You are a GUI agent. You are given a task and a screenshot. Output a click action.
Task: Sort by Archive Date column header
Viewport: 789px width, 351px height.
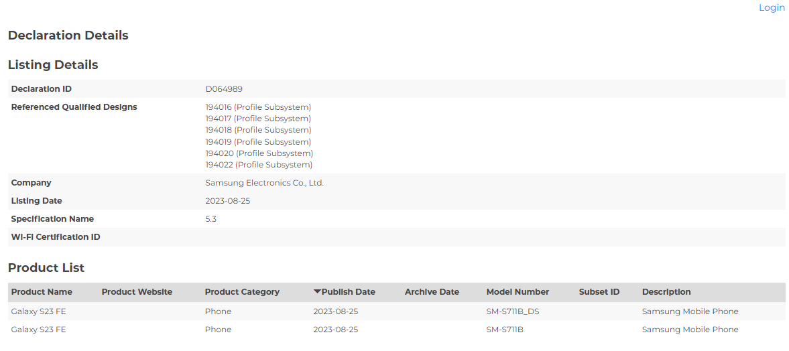coord(432,292)
